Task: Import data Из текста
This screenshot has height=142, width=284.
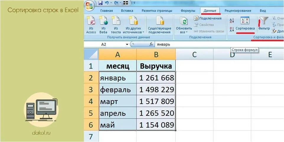Action: (116, 25)
